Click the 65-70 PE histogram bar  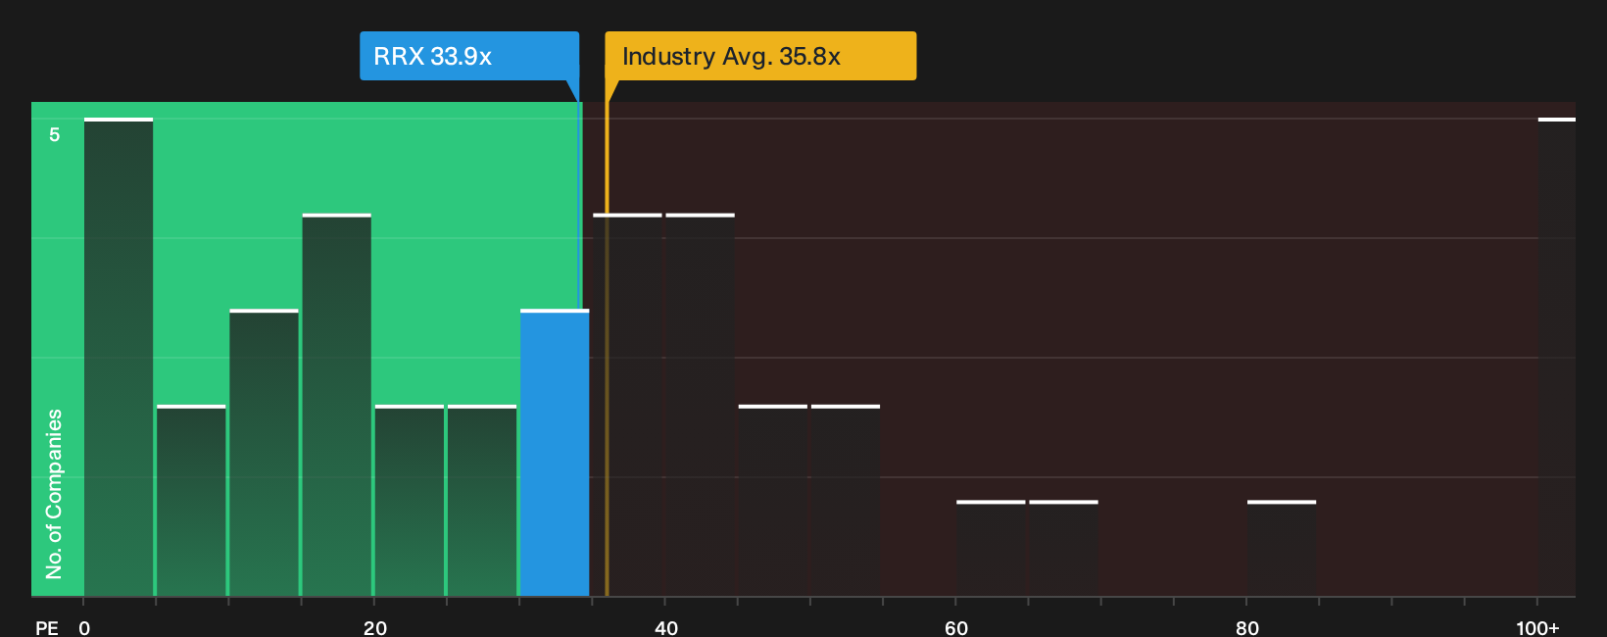(1064, 548)
